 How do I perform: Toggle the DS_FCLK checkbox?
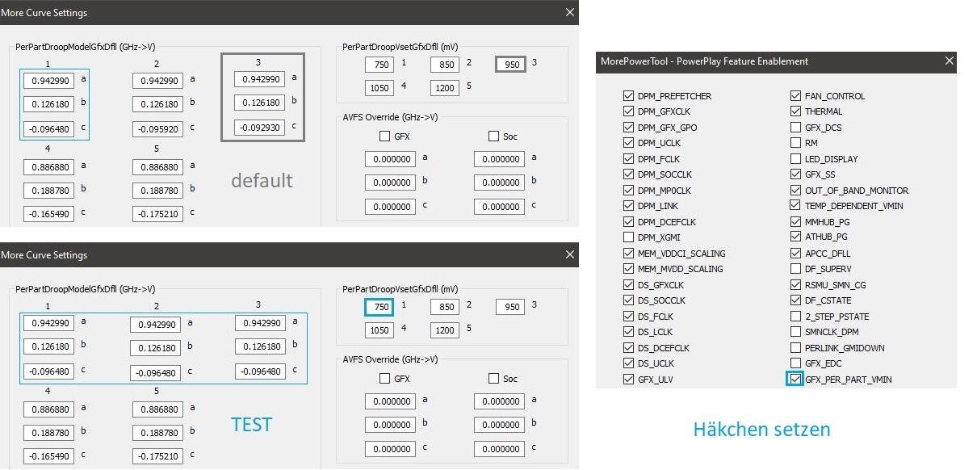(629, 317)
